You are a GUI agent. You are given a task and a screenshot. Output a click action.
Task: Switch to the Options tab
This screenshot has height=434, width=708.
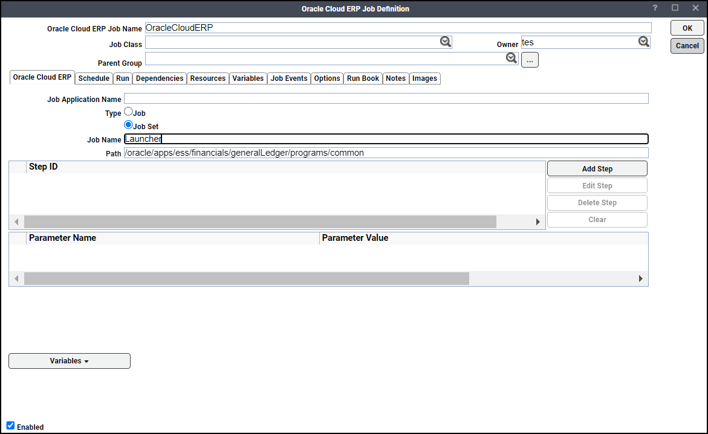[327, 78]
